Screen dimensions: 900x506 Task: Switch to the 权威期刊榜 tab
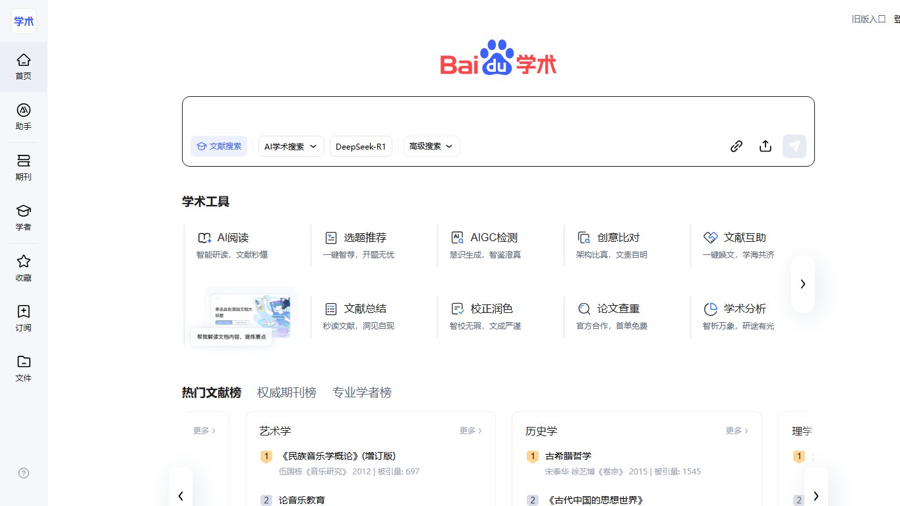pos(287,393)
